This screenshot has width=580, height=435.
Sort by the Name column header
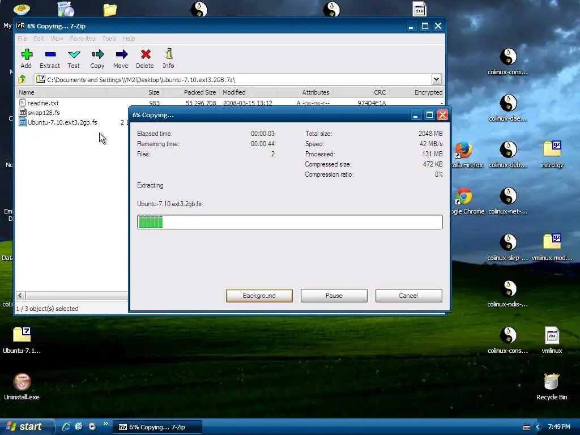[x=61, y=92]
